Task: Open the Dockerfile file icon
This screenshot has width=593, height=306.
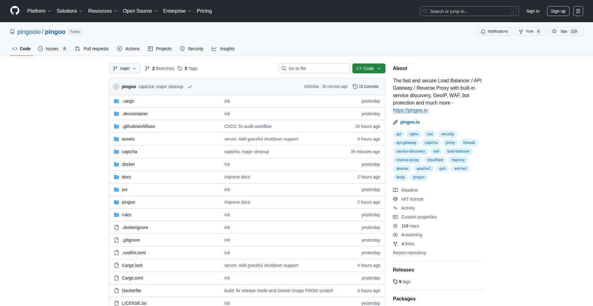Action: coord(116,291)
